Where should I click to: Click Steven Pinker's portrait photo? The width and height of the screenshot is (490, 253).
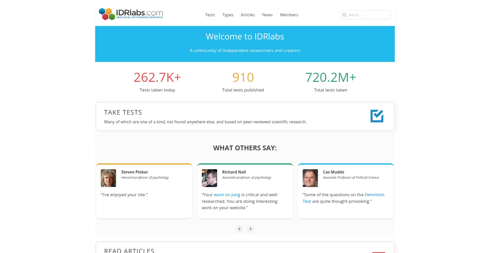pyautogui.click(x=108, y=178)
